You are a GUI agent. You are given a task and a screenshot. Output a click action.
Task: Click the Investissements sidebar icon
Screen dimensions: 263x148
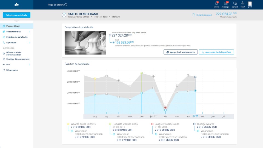[x=4, y=32]
